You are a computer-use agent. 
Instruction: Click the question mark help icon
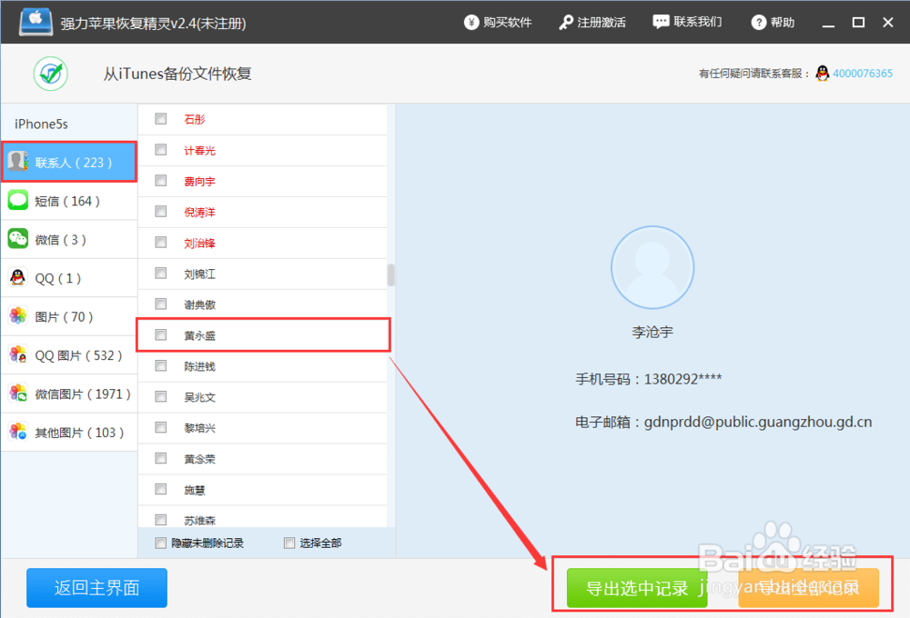coord(758,23)
